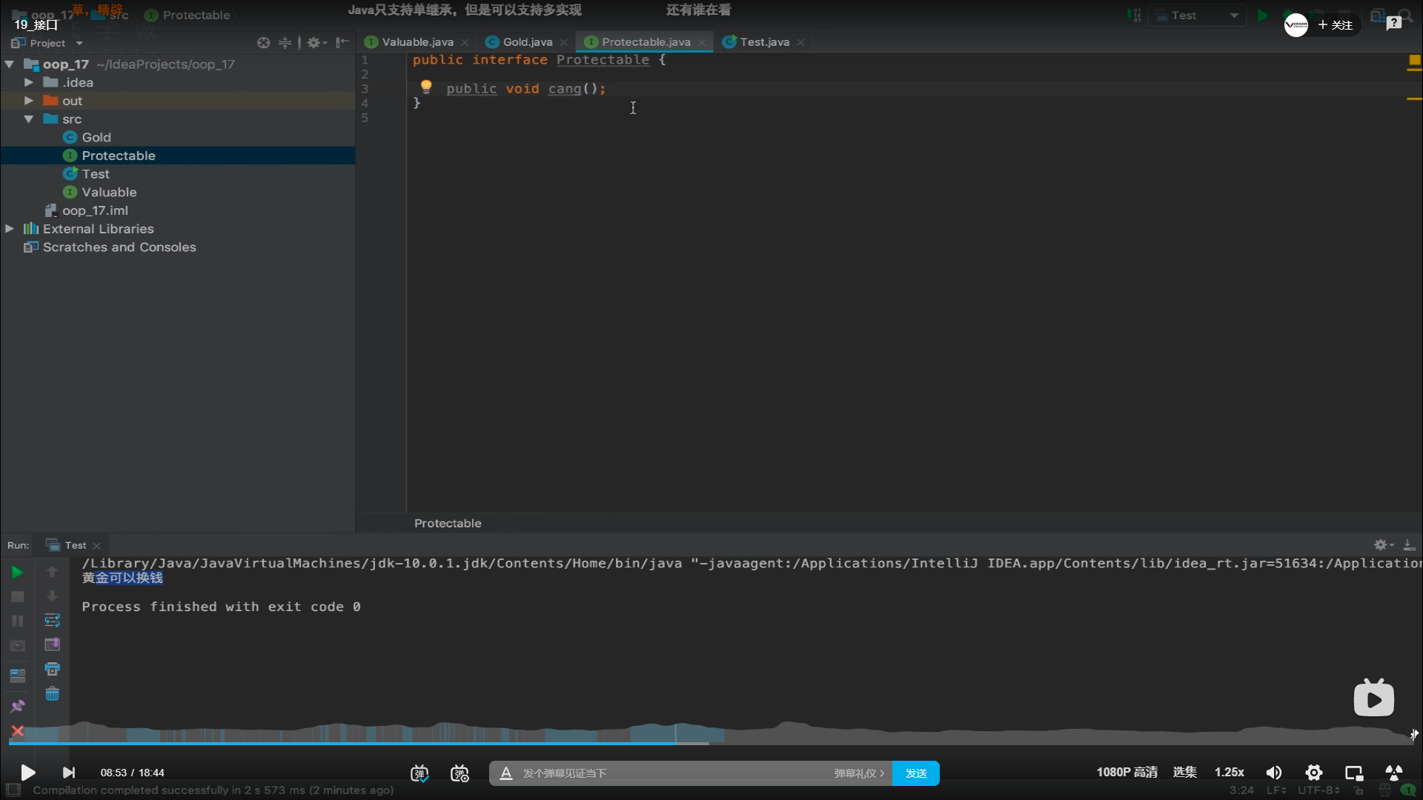Collapse the src folder
1423x800 pixels.
click(28, 119)
